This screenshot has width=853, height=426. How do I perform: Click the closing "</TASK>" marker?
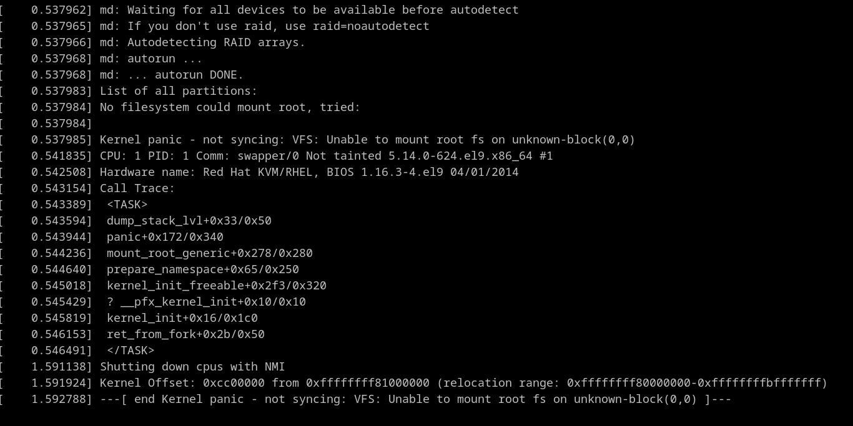pyautogui.click(x=131, y=351)
